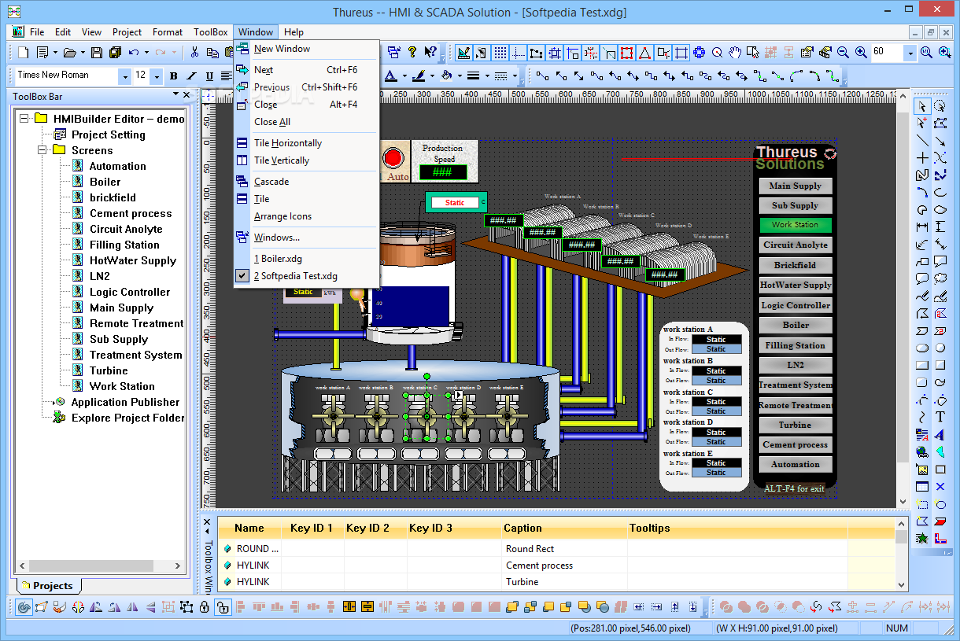
Task: Toggle italic formatting
Action: click(191, 76)
